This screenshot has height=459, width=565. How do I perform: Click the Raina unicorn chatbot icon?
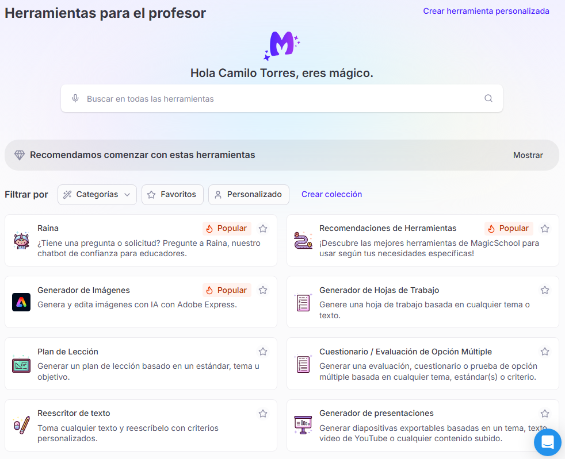(21, 241)
